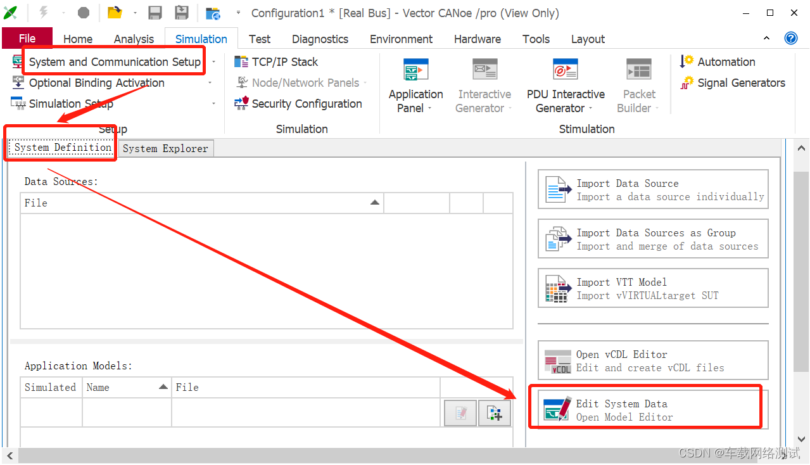Save configuration with the floppy disk icon
Viewport: 810px width, 465px height.
(155, 13)
